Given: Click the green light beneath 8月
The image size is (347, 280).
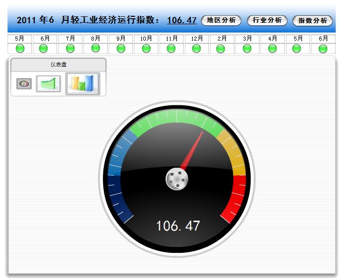Looking at the screenshot, I should 95,48.
